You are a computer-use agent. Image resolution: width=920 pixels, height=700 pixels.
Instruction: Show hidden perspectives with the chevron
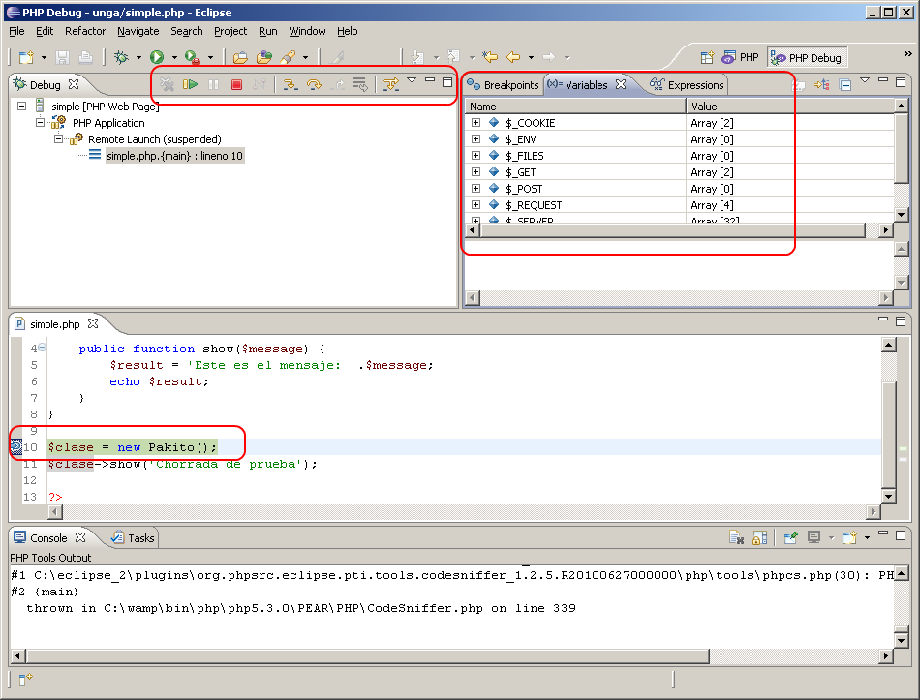tap(907, 54)
